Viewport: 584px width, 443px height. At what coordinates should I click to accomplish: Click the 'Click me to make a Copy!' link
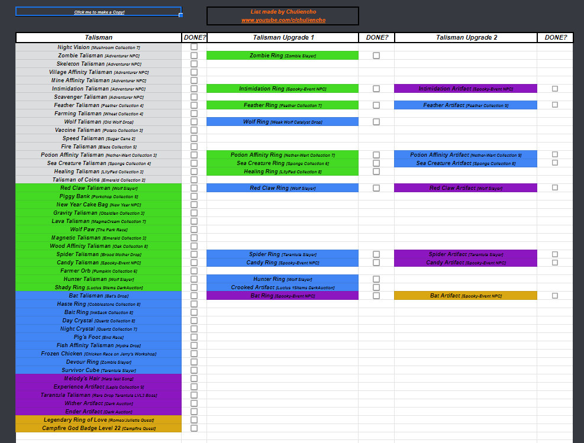99,12
